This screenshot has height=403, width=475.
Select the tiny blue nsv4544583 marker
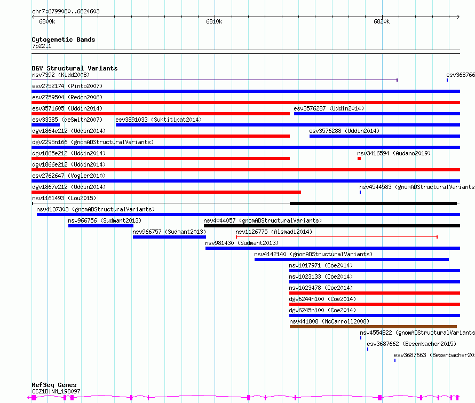point(360,192)
